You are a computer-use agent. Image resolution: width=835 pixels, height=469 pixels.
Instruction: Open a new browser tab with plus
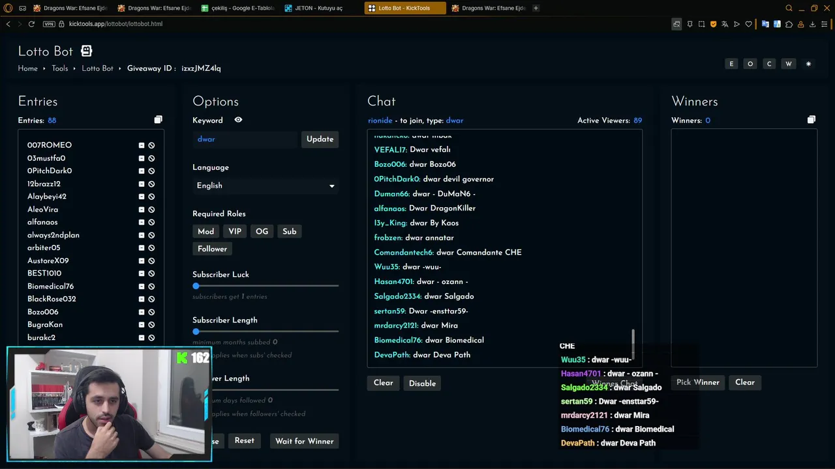[x=536, y=8]
